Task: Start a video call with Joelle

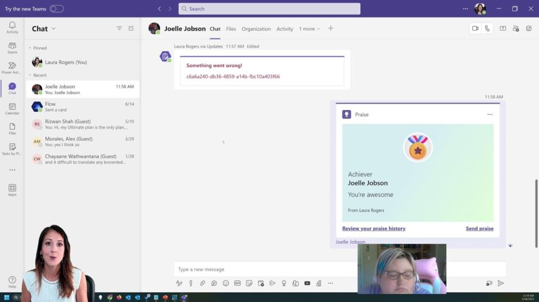Action: coord(475,28)
